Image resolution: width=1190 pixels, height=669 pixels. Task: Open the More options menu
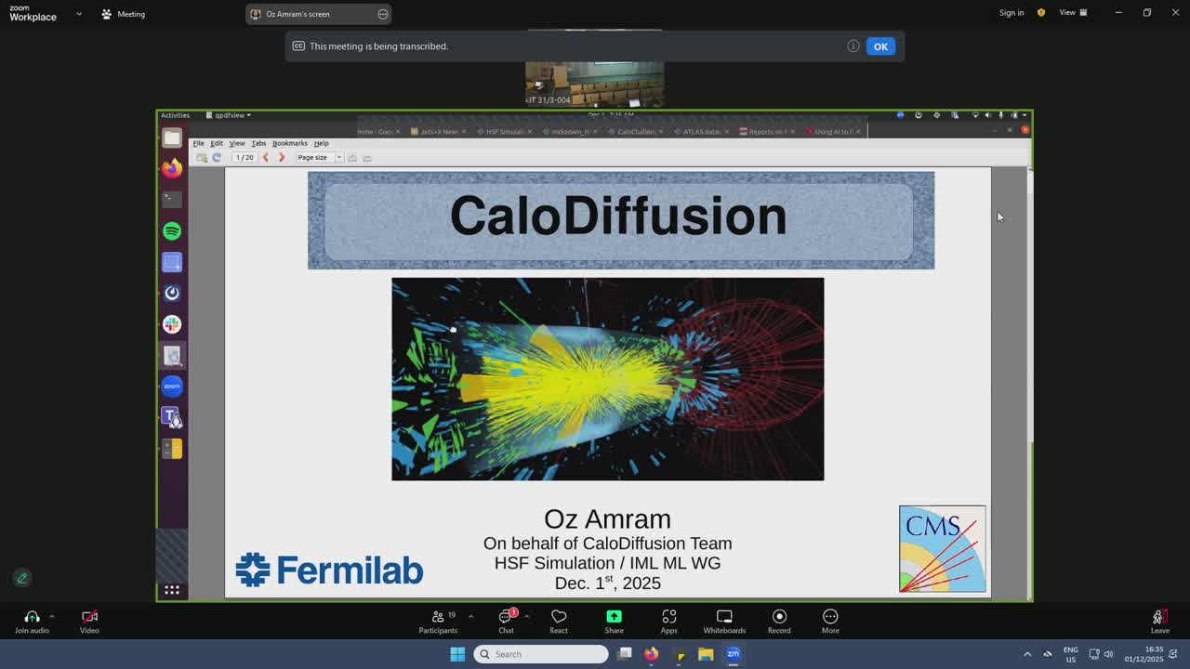pos(830,621)
